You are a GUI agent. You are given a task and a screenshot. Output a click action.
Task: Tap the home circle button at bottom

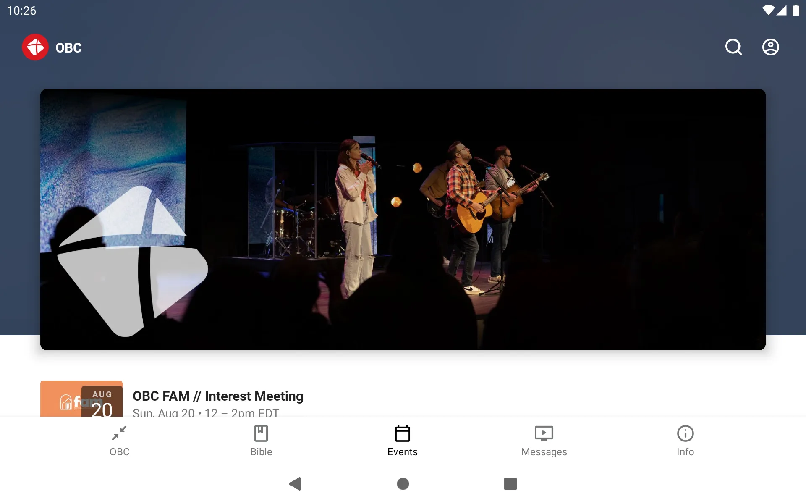[403, 484]
